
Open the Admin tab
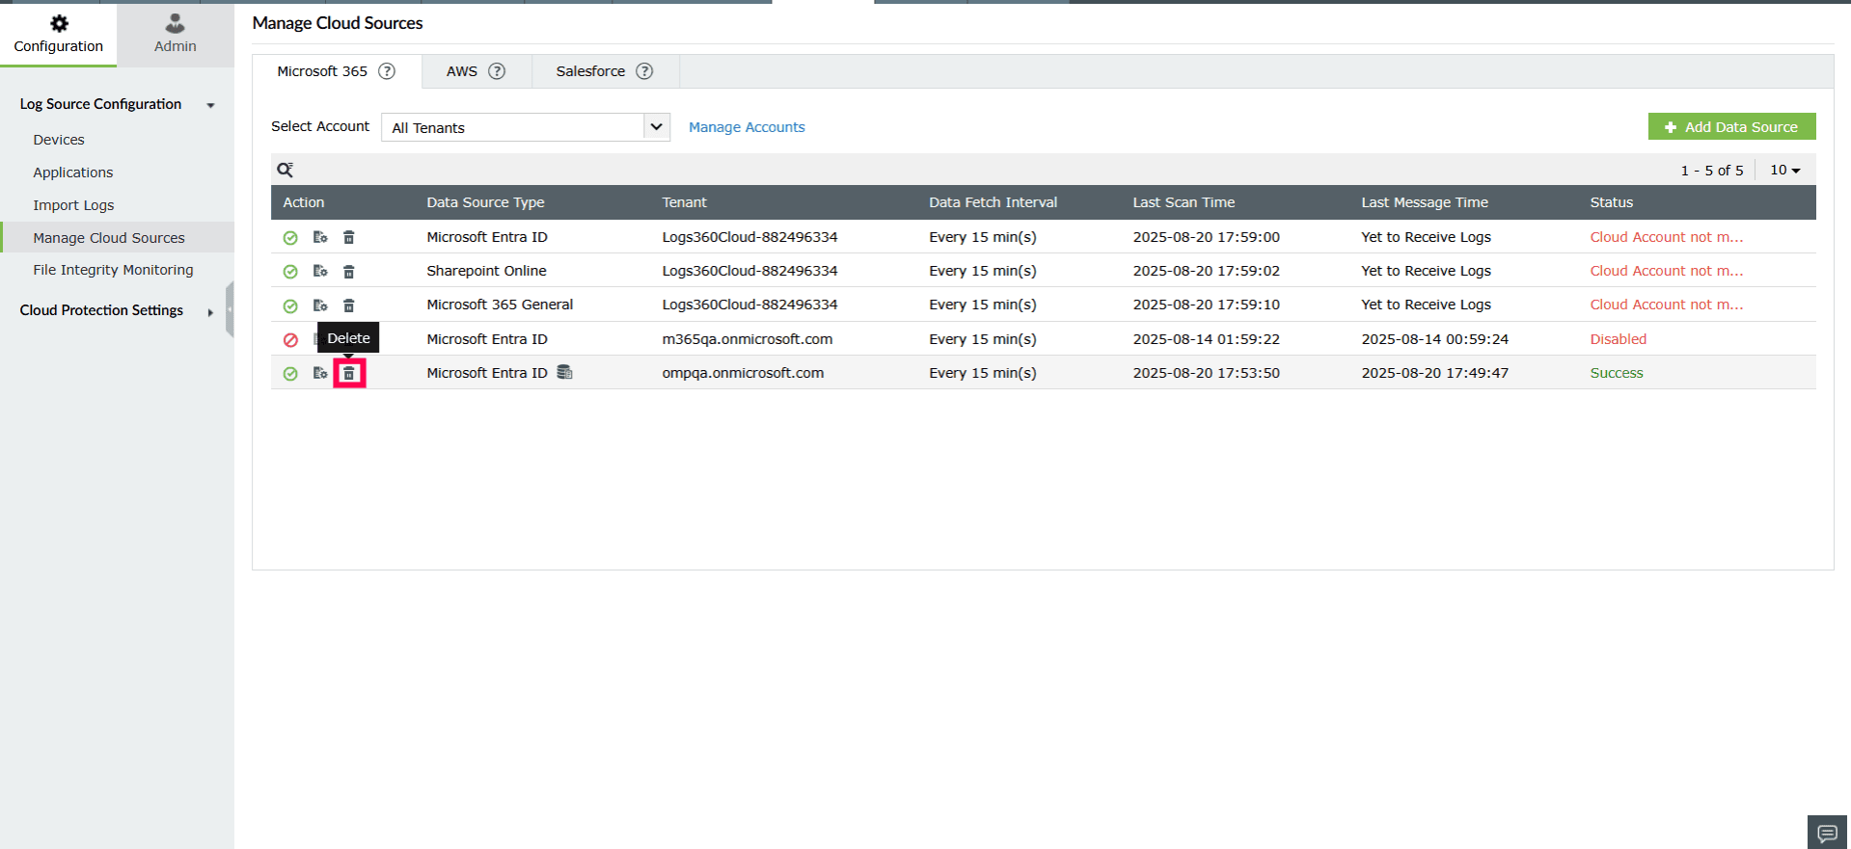tap(176, 34)
